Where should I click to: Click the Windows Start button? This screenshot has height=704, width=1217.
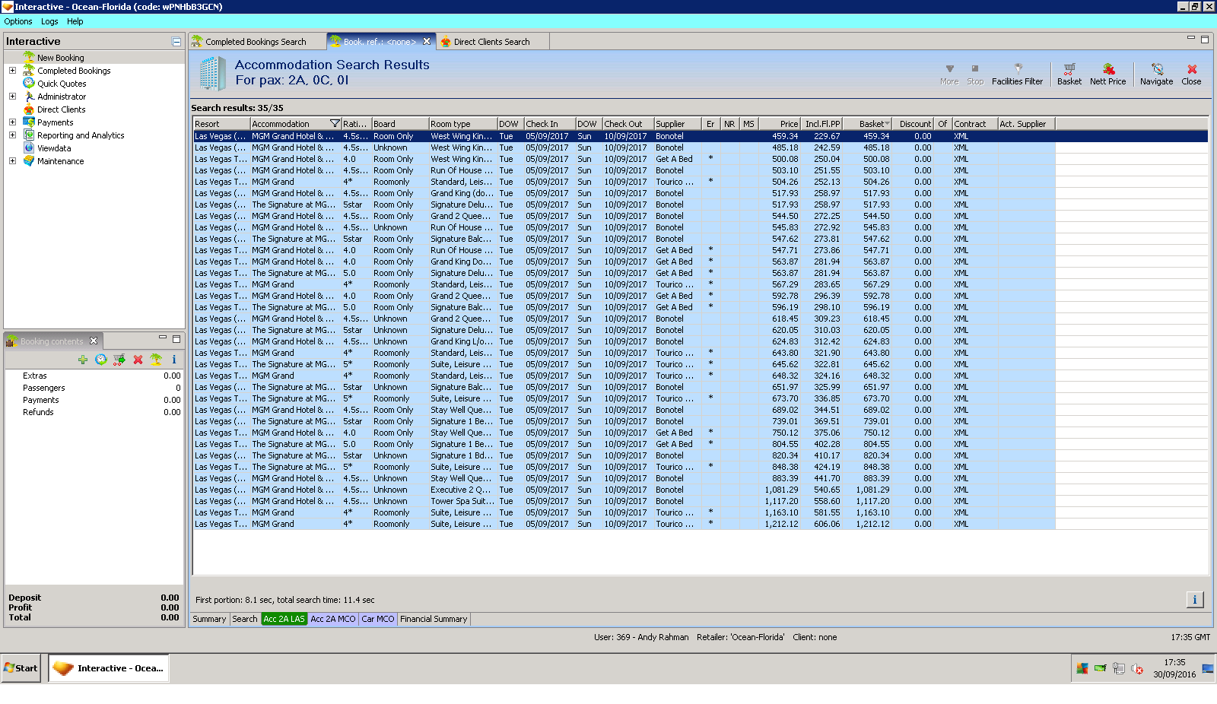(21, 668)
